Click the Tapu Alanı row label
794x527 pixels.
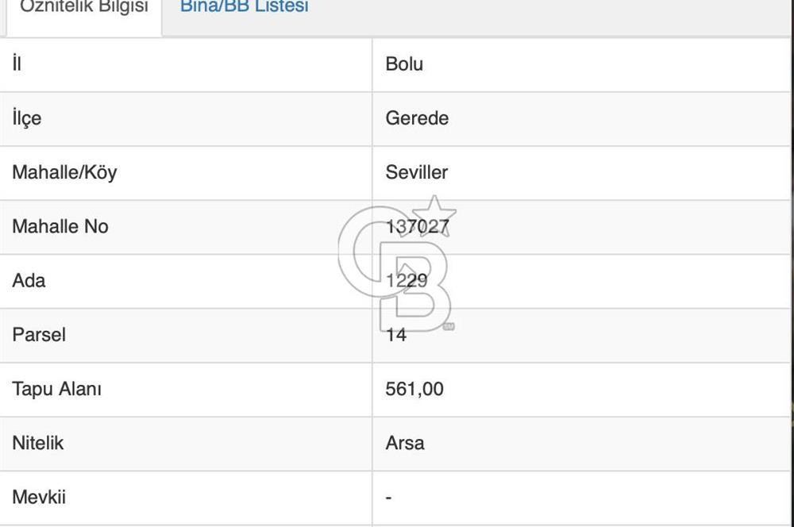(56, 390)
